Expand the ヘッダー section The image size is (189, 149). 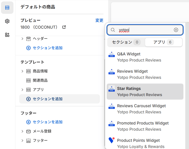[22, 39]
